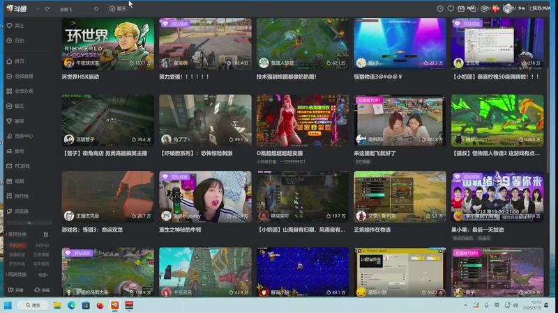Viewport: 558px width, 313px height.
Task: Open stream title 技术强到啥图都像奶奶图!
Action: (287, 77)
